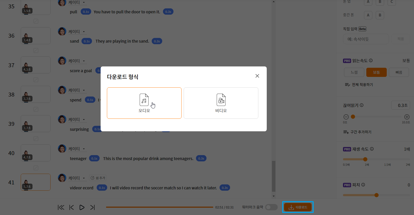This screenshot has width=414, height=215.
Task: Choose the 비디오 (video) download format
Action: point(221,103)
